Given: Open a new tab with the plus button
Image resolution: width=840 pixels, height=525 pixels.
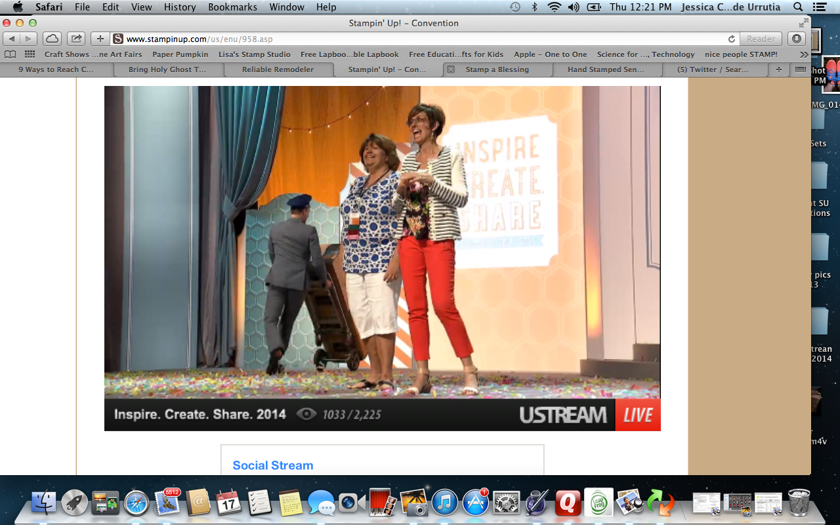Looking at the screenshot, I should (x=779, y=70).
